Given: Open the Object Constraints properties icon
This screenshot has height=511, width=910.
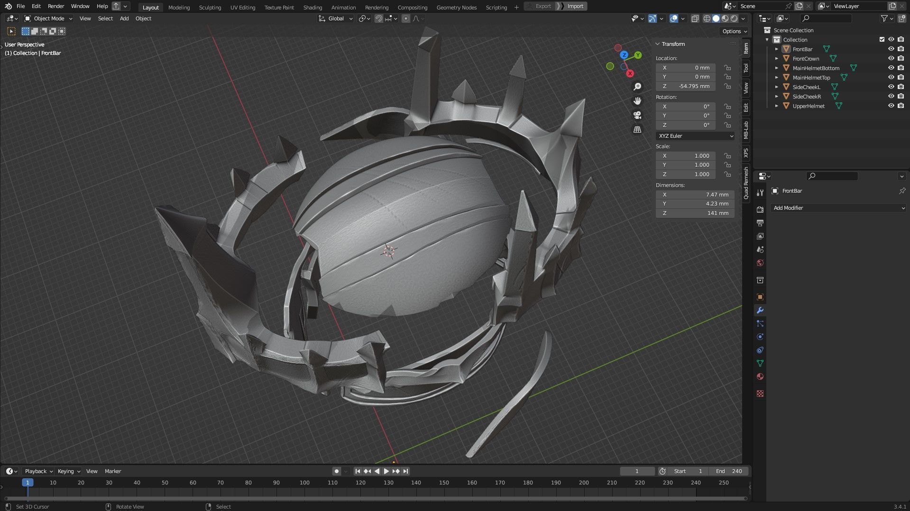Looking at the screenshot, I should pos(760,350).
